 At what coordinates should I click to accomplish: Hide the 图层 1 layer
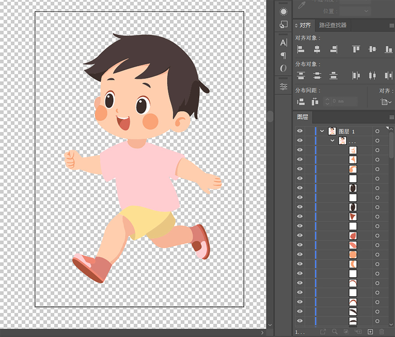(300, 131)
